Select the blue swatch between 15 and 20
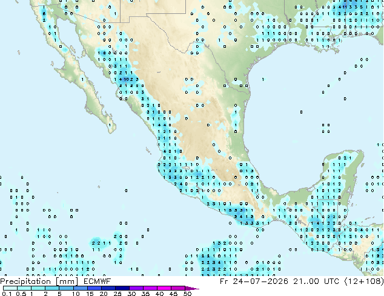384x296 pixels. click(x=94, y=288)
